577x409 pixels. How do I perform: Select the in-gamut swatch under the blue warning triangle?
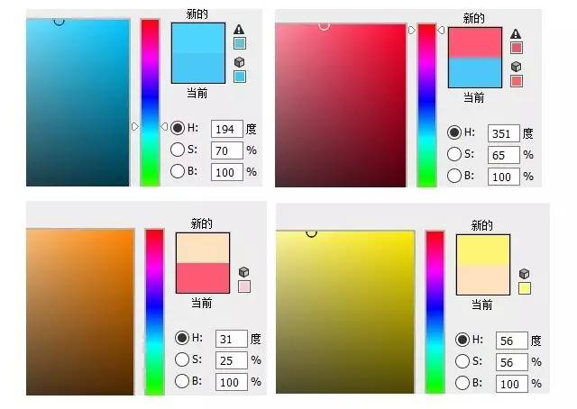click(x=240, y=43)
